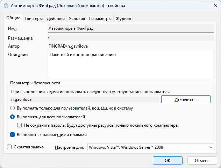
Task: Focus the Описание text area
Action: click(130, 64)
